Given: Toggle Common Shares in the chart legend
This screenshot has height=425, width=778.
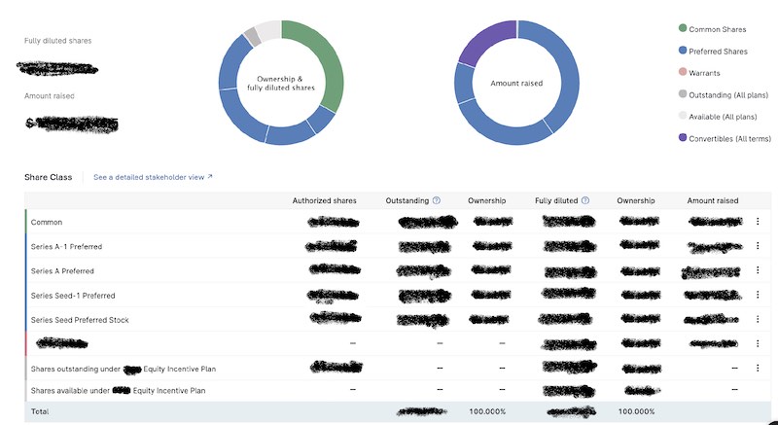Looking at the screenshot, I should [x=716, y=29].
